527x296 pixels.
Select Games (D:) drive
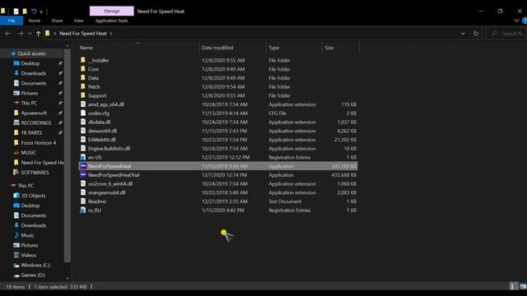coord(33,275)
